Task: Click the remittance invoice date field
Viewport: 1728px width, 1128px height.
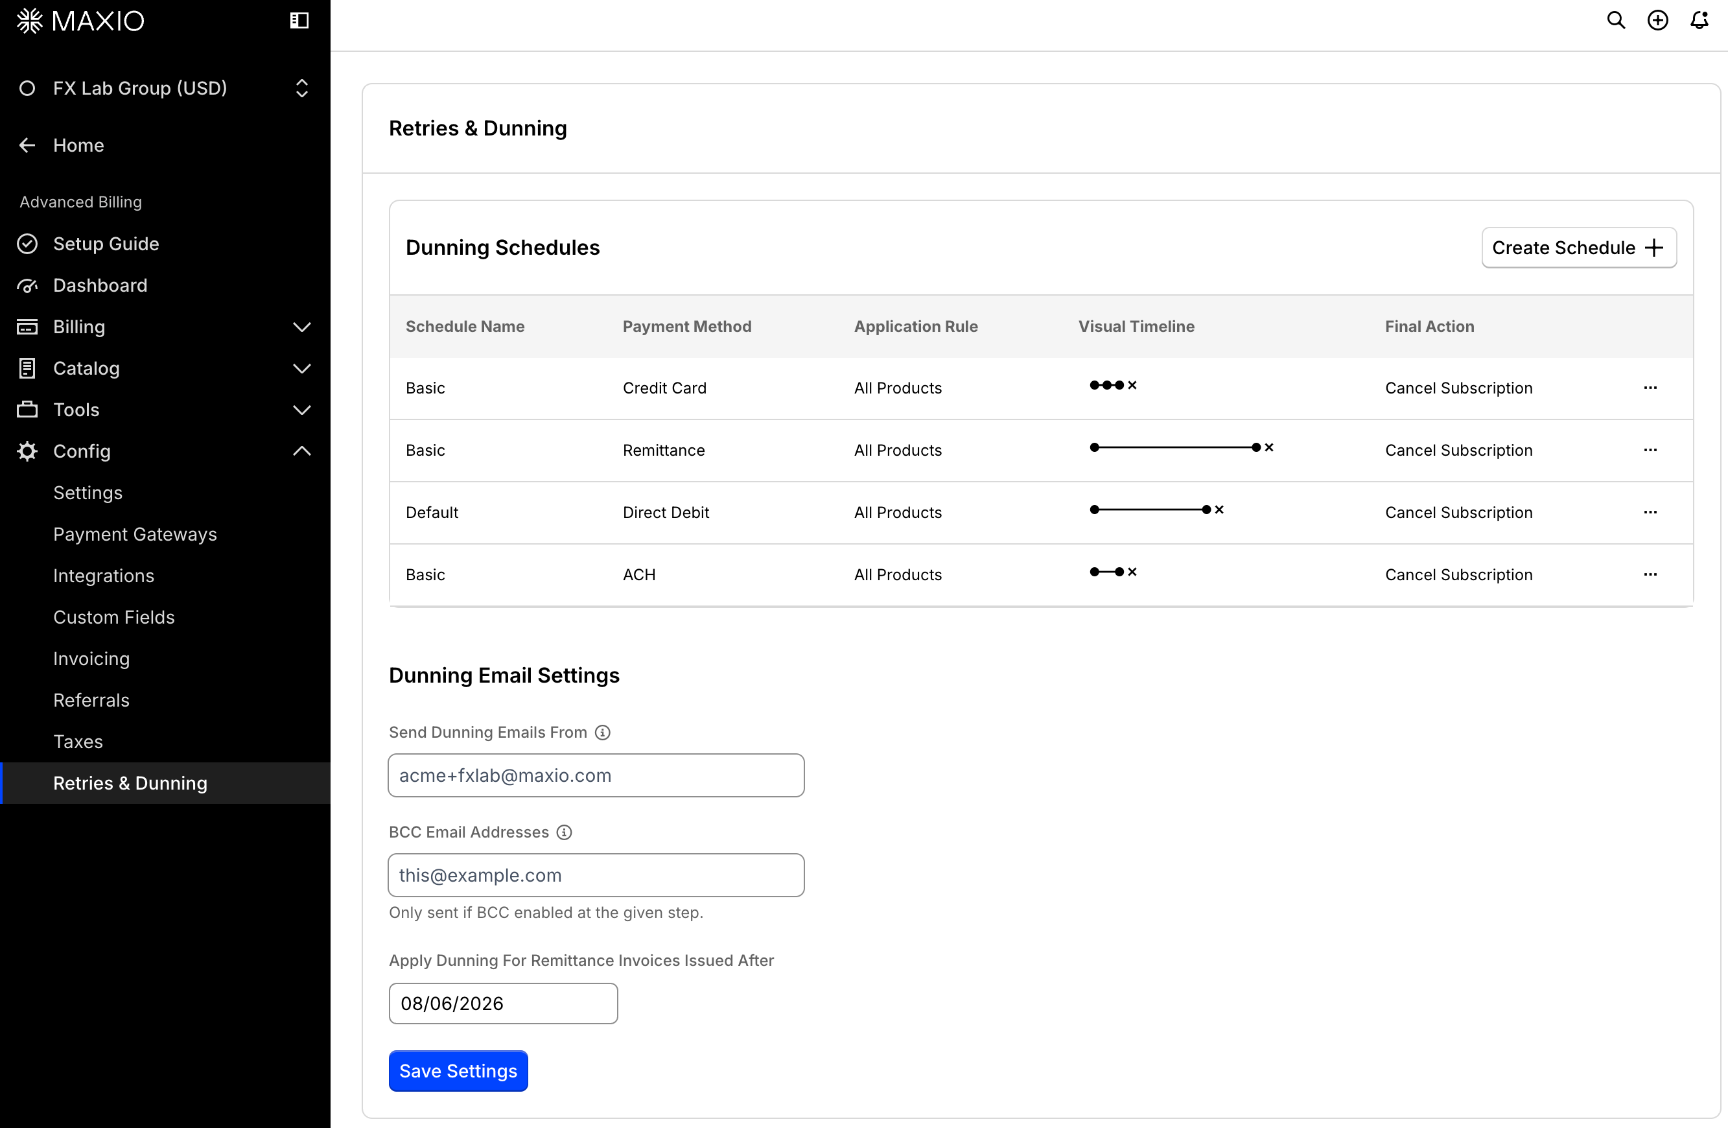Action: [x=503, y=1003]
